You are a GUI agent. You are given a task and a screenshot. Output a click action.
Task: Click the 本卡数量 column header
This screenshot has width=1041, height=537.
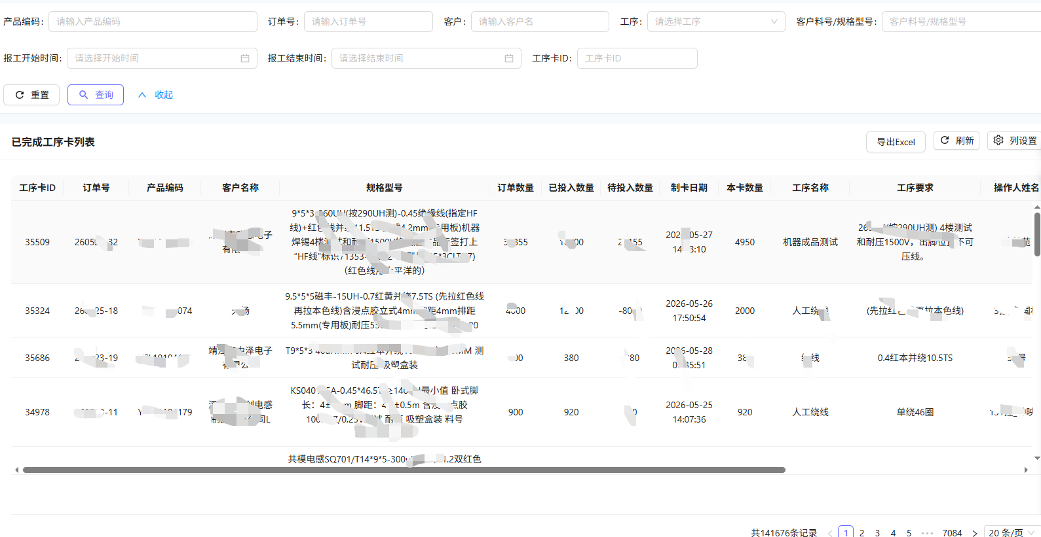(x=745, y=188)
